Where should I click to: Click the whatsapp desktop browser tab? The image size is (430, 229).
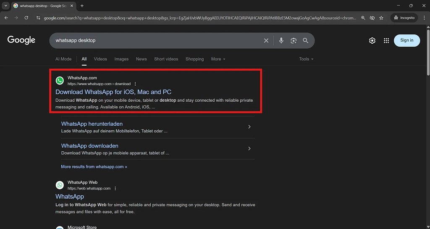44,6
